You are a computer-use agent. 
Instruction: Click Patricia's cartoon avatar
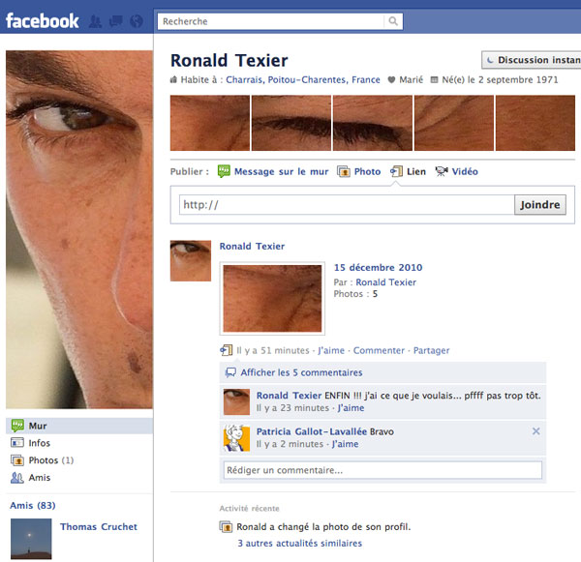[237, 438]
